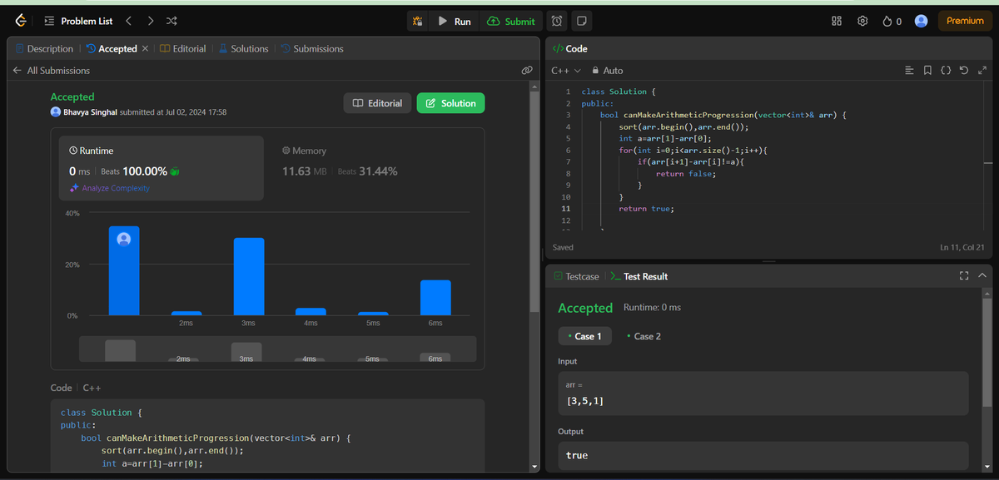Click the curly braces icon

(x=946, y=71)
